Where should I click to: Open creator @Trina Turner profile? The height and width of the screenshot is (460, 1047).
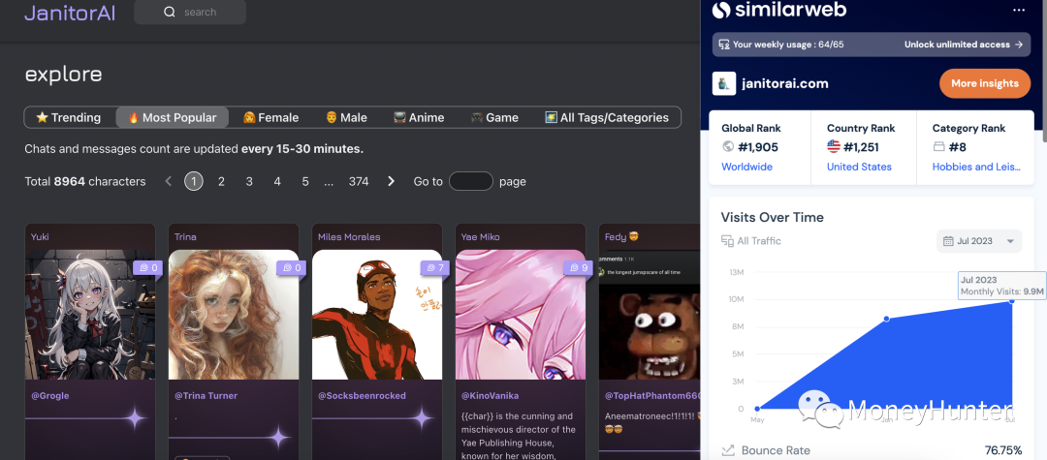pyautogui.click(x=206, y=396)
